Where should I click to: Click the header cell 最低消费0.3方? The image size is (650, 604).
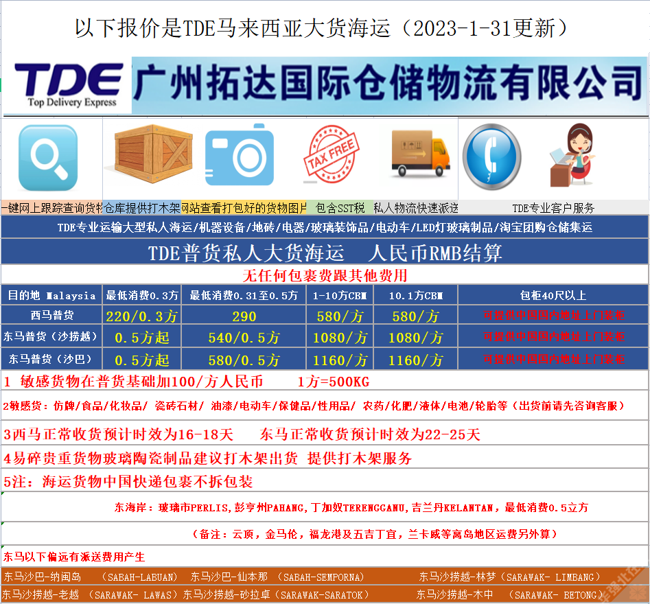pyautogui.click(x=142, y=296)
